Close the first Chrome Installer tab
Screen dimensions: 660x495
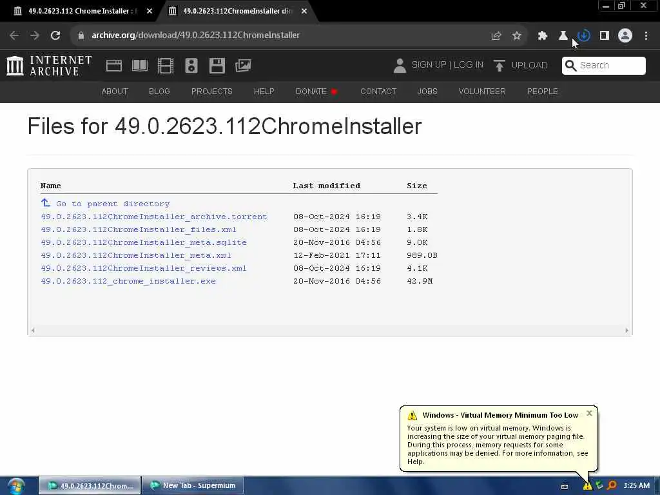[x=150, y=12]
